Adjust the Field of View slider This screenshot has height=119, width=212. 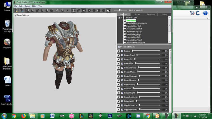(120, 10)
